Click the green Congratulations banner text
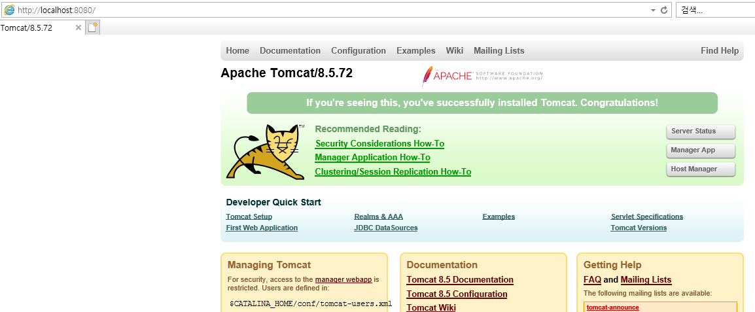 (482, 103)
